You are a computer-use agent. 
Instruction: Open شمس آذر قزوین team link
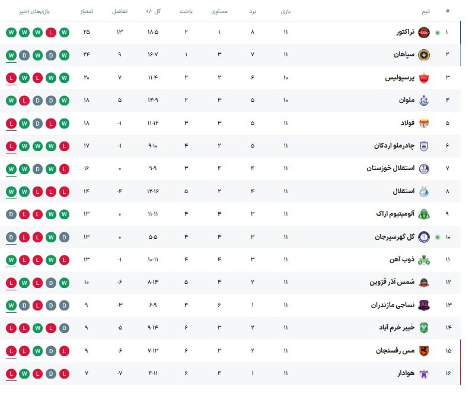click(392, 282)
